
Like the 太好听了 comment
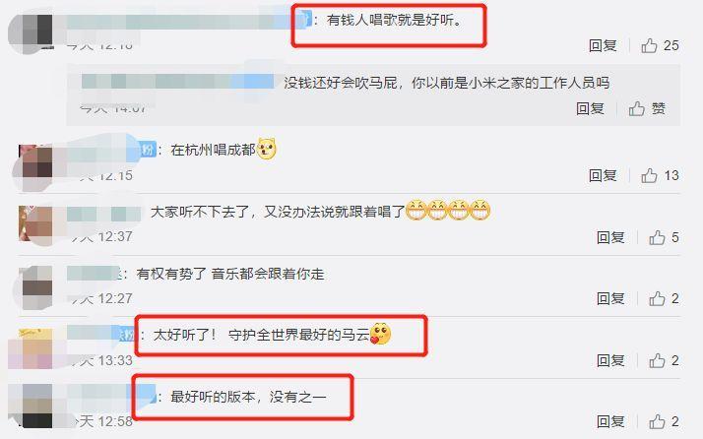(657, 360)
